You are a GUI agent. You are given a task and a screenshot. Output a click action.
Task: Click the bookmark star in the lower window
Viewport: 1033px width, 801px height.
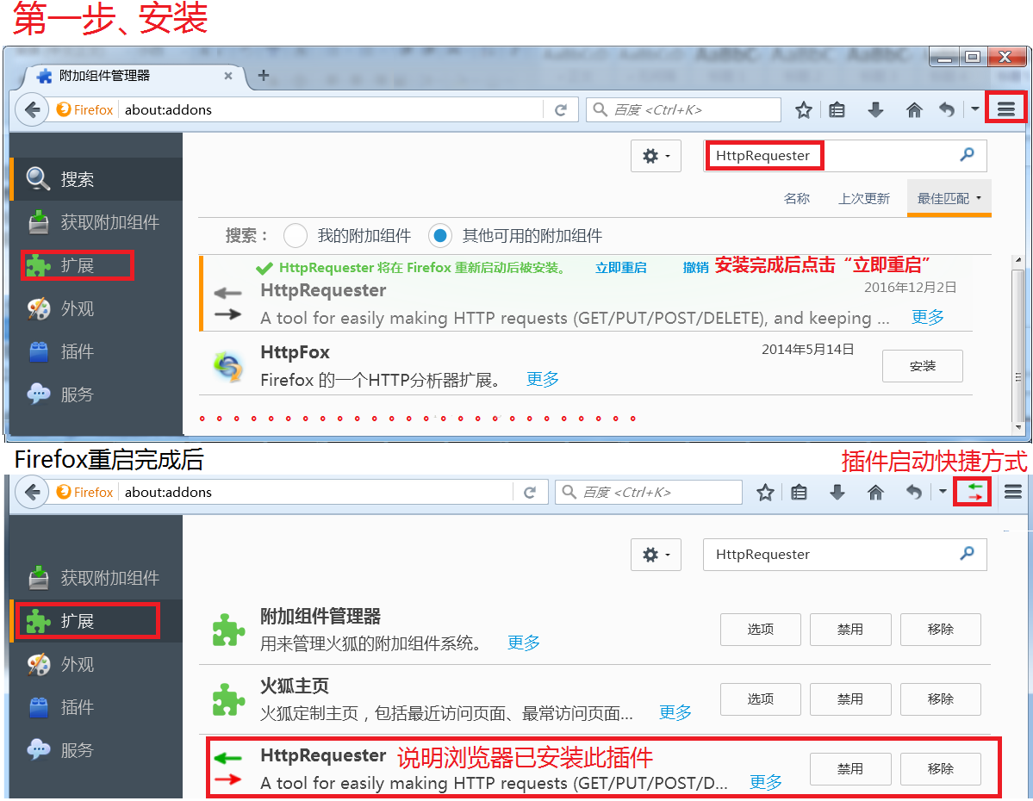coord(765,493)
